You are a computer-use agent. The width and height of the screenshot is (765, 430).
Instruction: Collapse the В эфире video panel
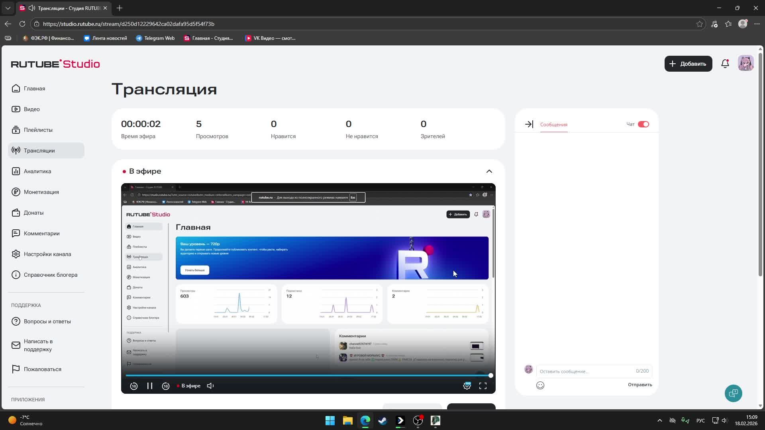click(x=489, y=171)
